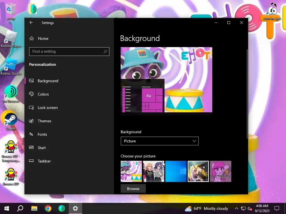The image size is (286, 214).
Task: Select the Recycle Bin icon labeled poop
Action: pos(11,12)
